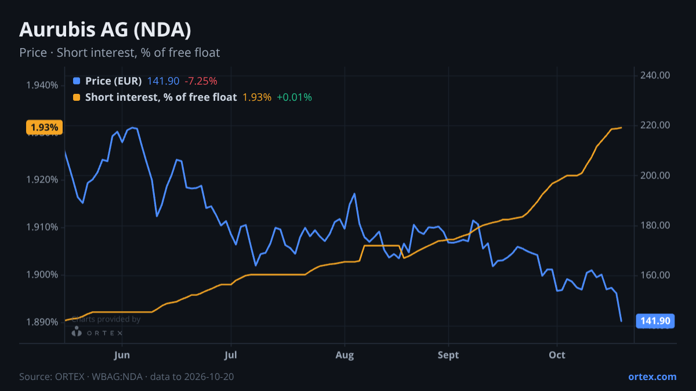Click the orange Short interest legend square

click(x=77, y=97)
